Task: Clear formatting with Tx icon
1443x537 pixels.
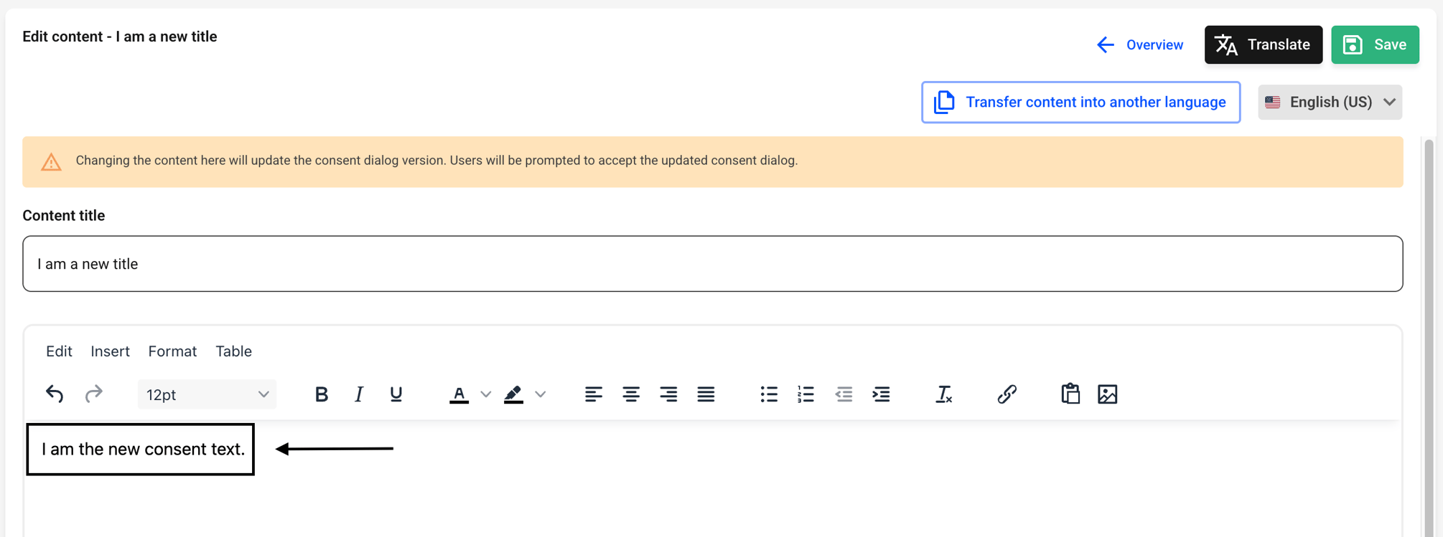Action: point(944,394)
